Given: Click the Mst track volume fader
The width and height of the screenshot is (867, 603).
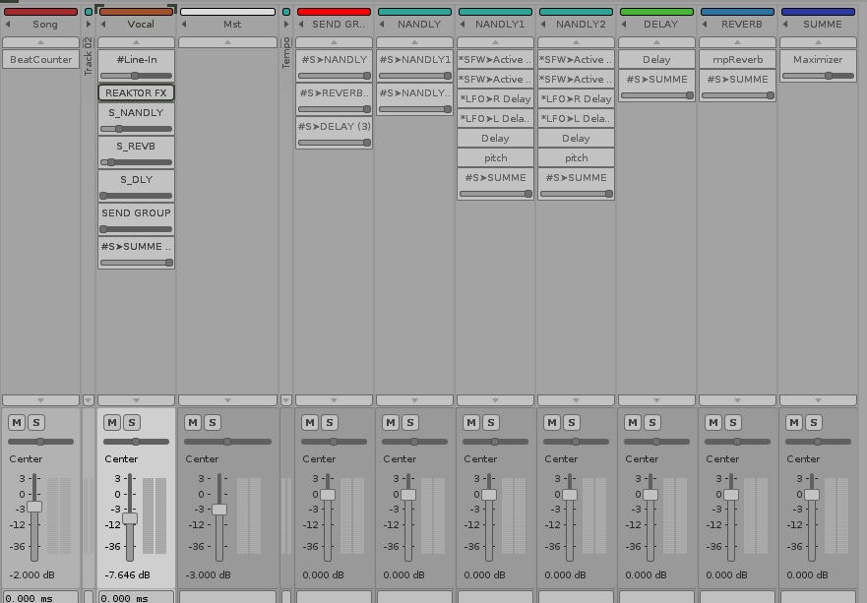Looking at the screenshot, I should 219,509.
